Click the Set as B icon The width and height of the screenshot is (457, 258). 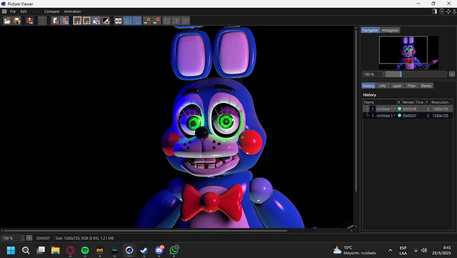156,21
